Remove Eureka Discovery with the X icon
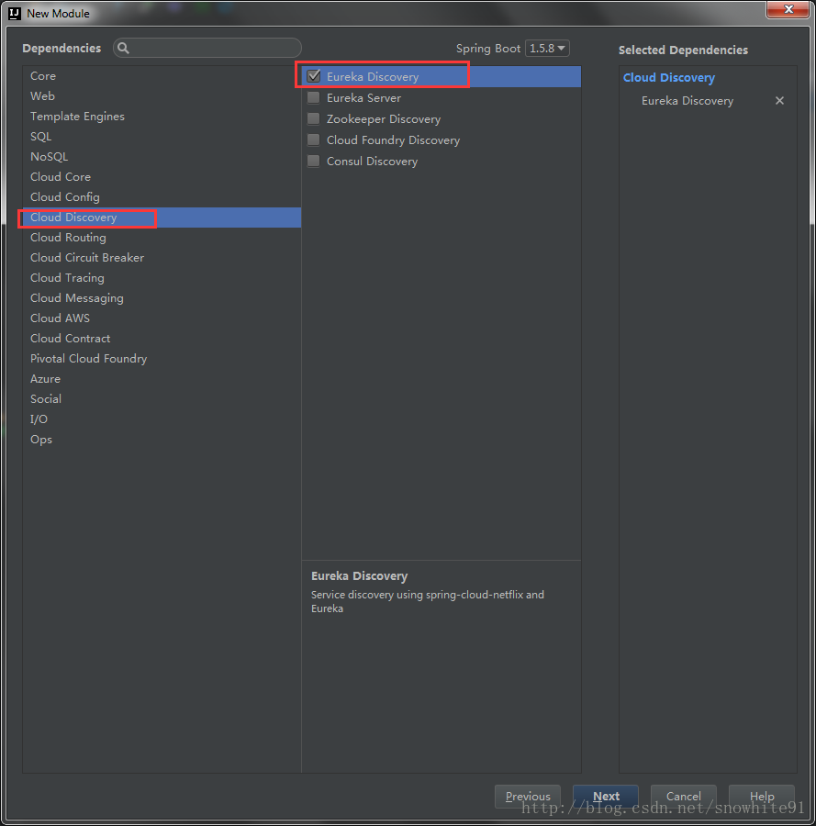Viewport: 816px width, 826px height. click(779, 101)
